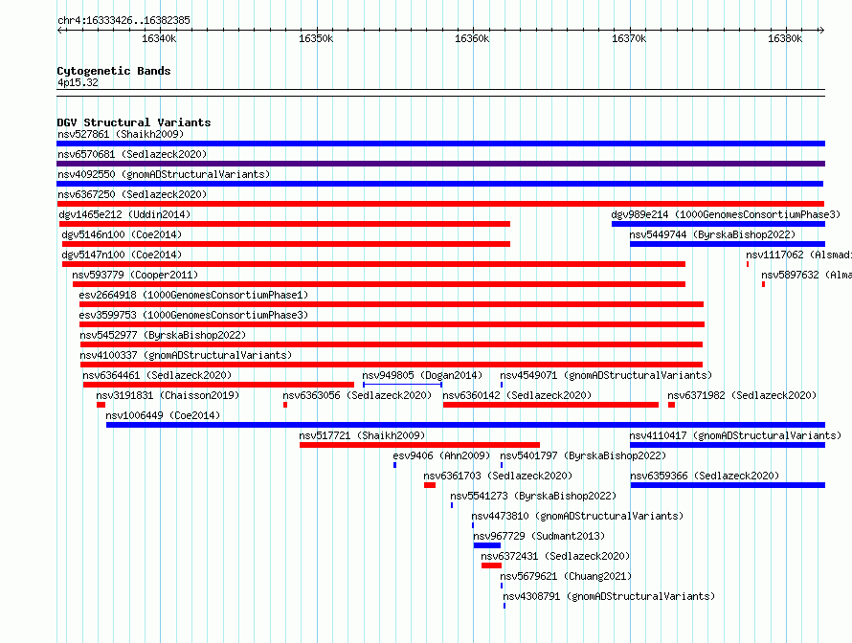The width and height of the screenshot is (852, 643).
Task: Select dgv5146n100 (Coe2014) label
Action: 122,234
